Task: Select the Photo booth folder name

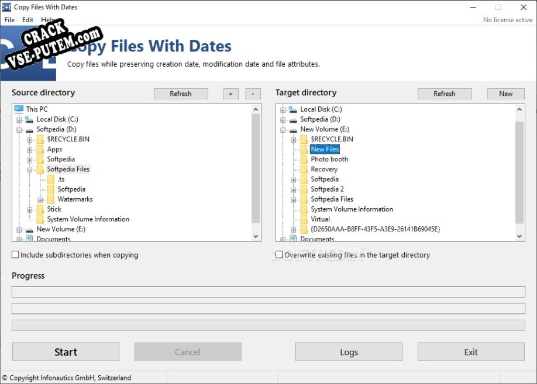Action: click(329, 159)
